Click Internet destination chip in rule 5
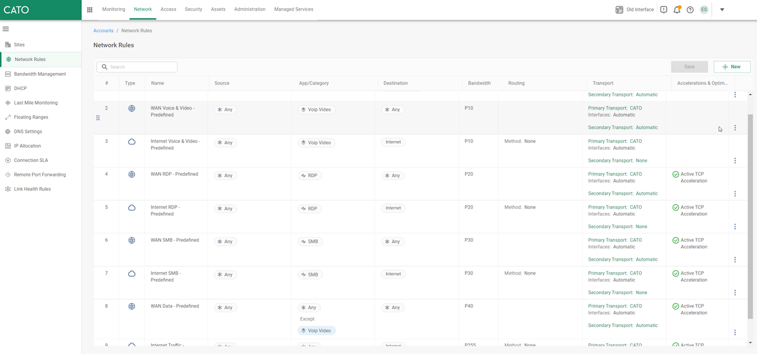 (x=393, y=208)
